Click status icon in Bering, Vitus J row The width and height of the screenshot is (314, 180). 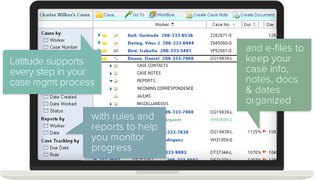click(x=115, y=43)
